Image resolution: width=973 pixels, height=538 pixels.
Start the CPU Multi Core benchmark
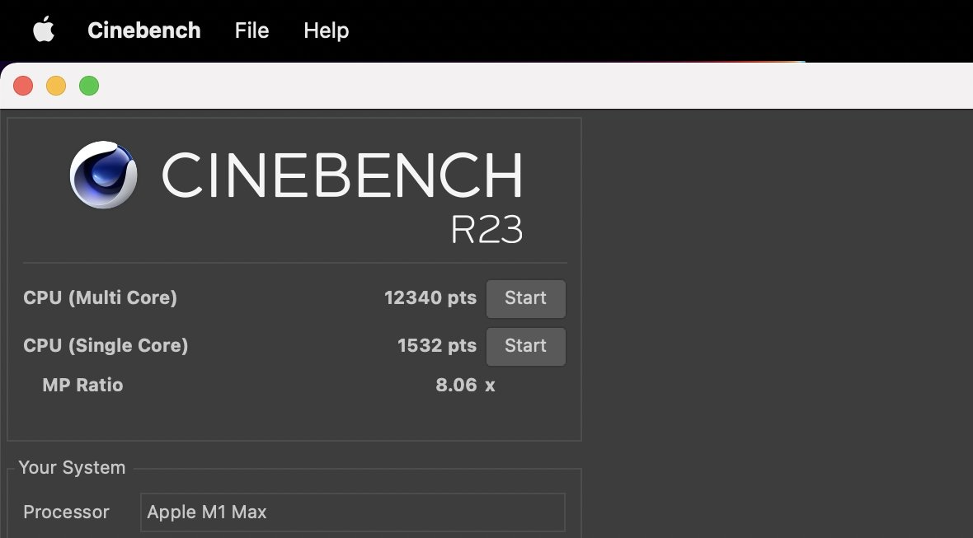pyautogui.click(x=525, y=298)
